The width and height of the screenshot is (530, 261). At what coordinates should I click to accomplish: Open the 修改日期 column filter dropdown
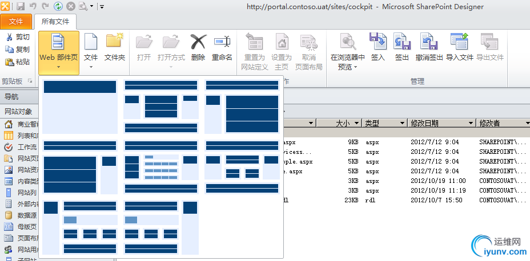(x=471, y=123)
